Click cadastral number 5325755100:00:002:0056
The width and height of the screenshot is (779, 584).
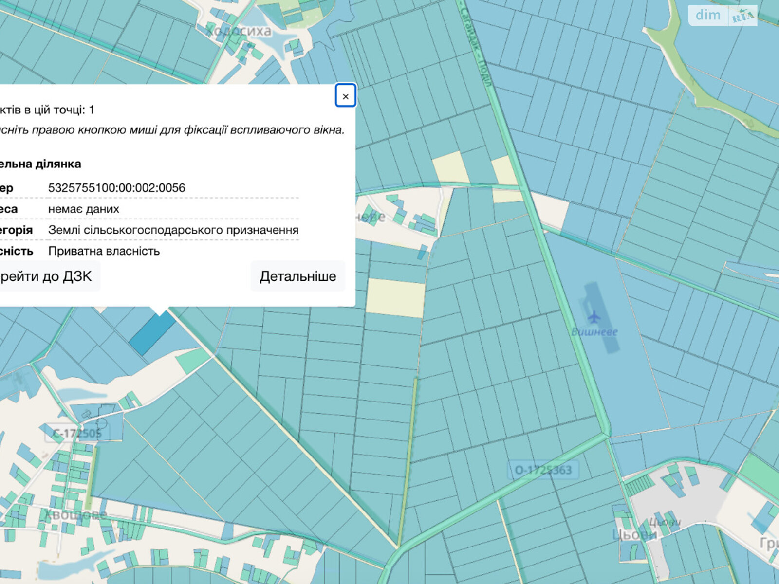(x=116, y=188)
